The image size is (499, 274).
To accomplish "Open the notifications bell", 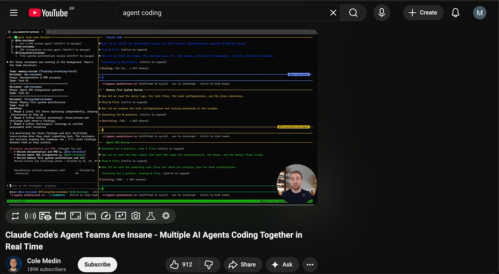I will tap(455, 13).
